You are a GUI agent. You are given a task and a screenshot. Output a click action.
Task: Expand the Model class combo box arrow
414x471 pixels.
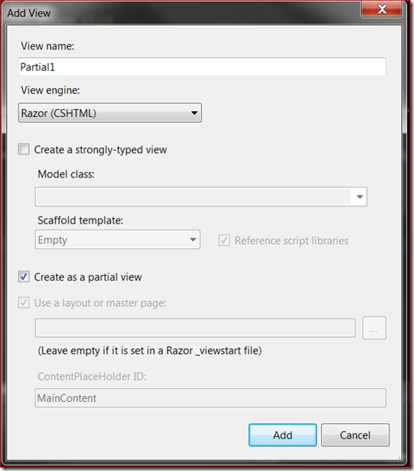coord(359,197)
